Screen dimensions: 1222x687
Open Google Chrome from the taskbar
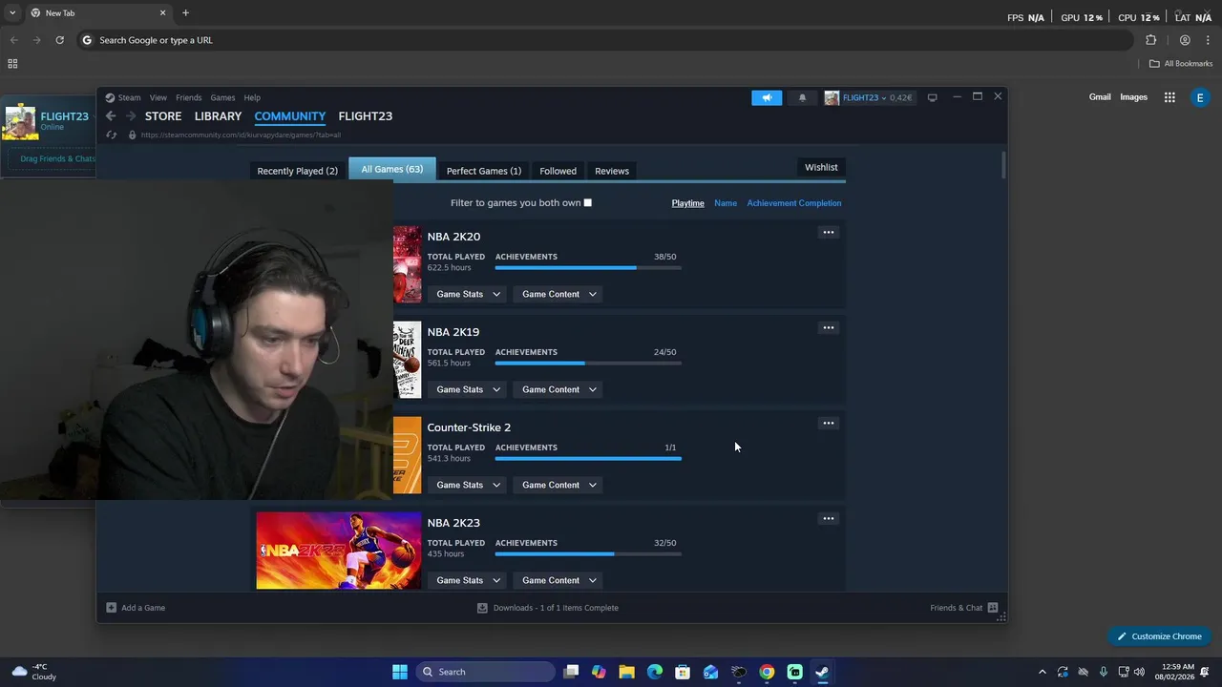click(767, 672)
